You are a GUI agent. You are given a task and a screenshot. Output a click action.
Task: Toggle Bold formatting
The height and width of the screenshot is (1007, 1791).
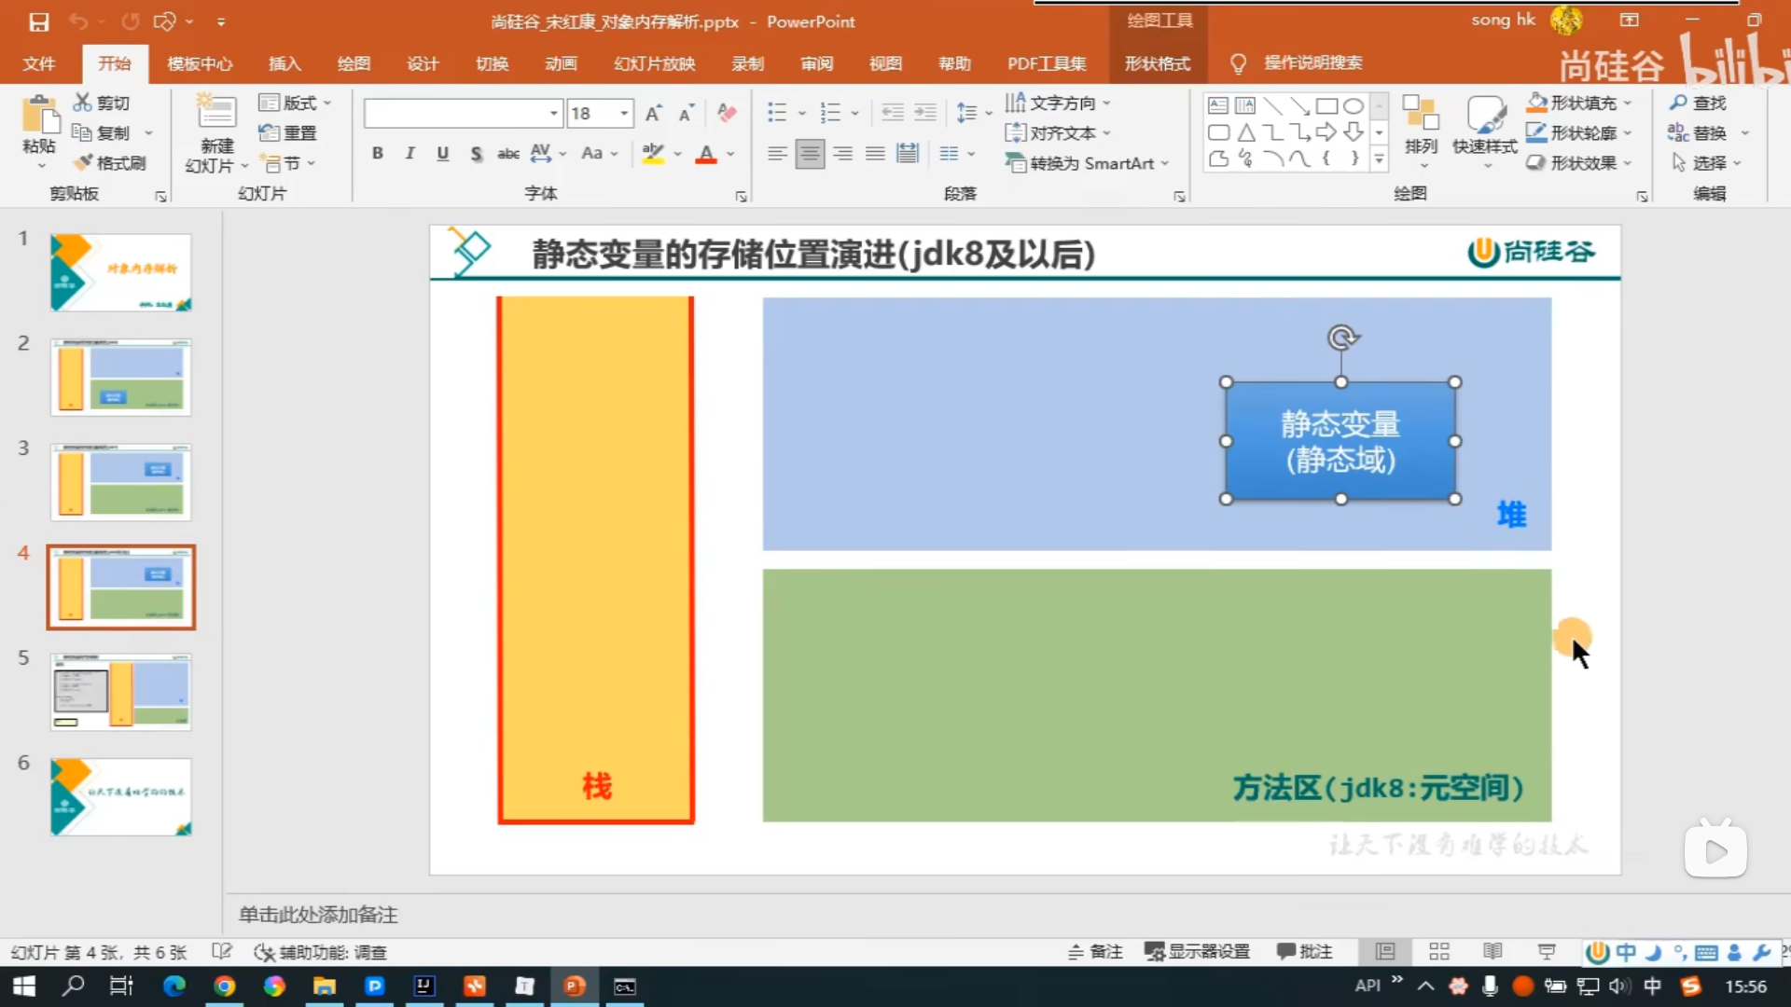(378, 154)
